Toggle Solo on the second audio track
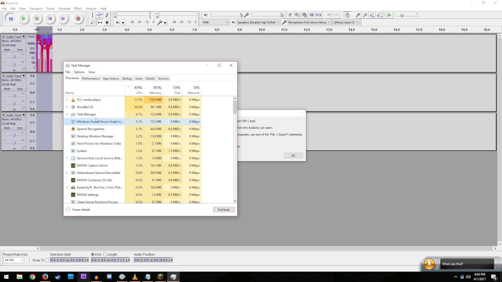The image size is (502, 282). [20, 89]
